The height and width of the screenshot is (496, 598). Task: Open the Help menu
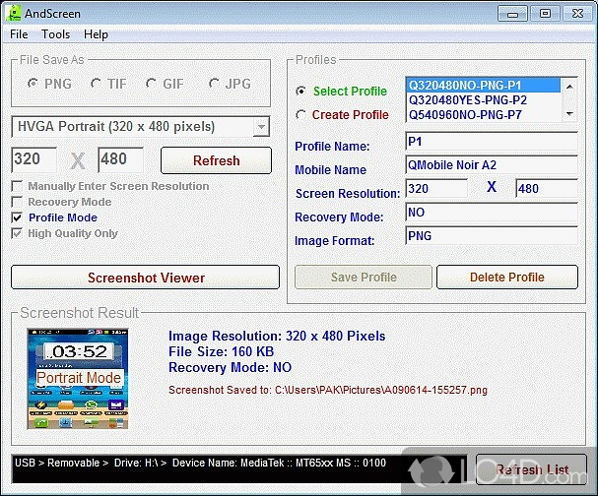point(96,34)
